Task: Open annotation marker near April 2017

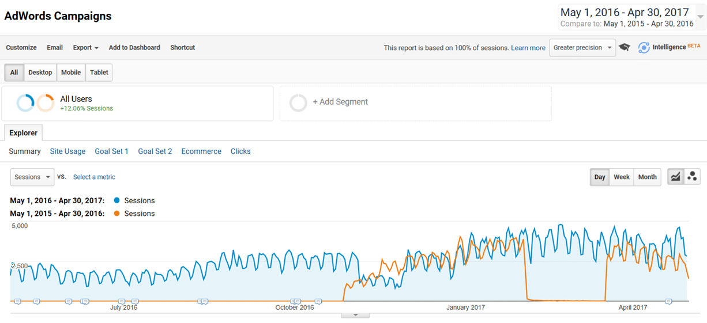Action: tap(668, 301)
